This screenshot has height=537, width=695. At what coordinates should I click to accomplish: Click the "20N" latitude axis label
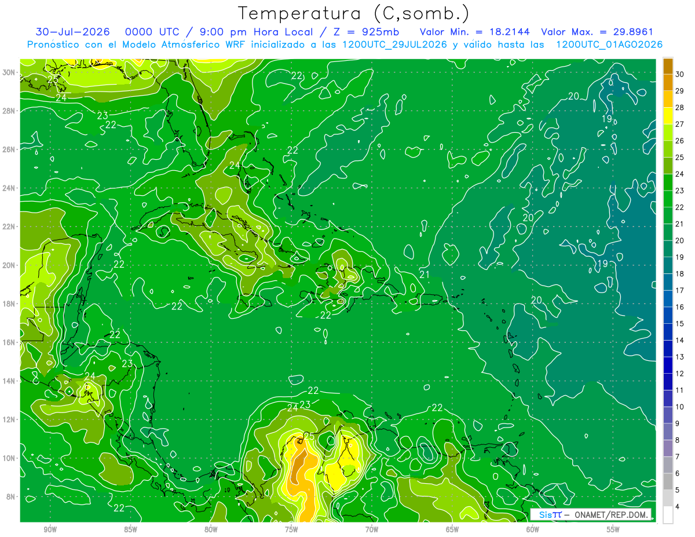coord(10,265)
